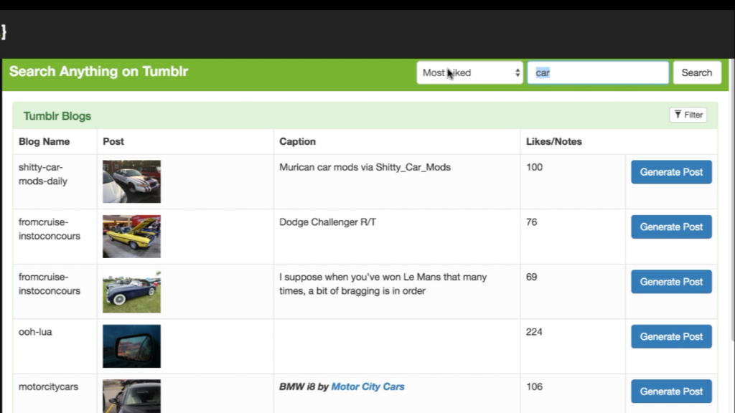Click the search text field containing car
Screen dimensions: 735x413
[x=597, y=72]
